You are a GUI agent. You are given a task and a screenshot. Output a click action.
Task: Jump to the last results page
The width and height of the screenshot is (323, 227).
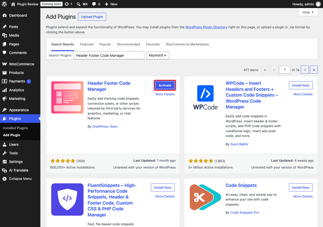(x=314, y=70)
